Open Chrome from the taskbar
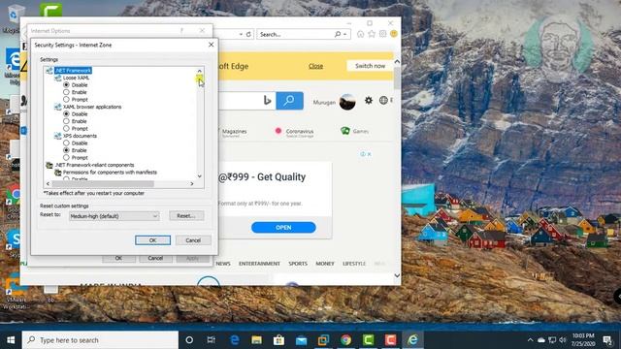 pyautogui.click(x=345, y=340)
